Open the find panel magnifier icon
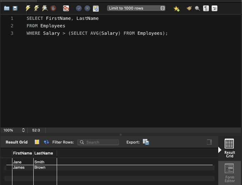This screenshot has height=185, width=242. [197, 8]
